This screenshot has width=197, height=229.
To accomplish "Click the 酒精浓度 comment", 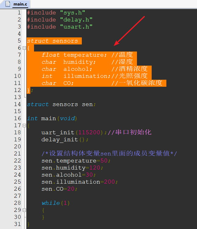I will point(130,69).
